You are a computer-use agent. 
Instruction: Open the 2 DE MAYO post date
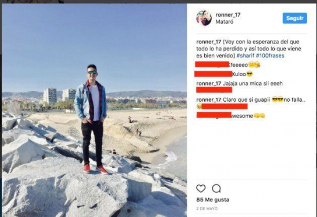207,209
